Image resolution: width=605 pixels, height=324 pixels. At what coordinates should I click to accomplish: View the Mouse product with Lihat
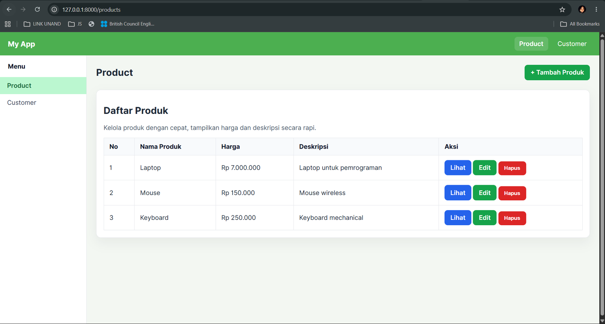pos(458,193)
